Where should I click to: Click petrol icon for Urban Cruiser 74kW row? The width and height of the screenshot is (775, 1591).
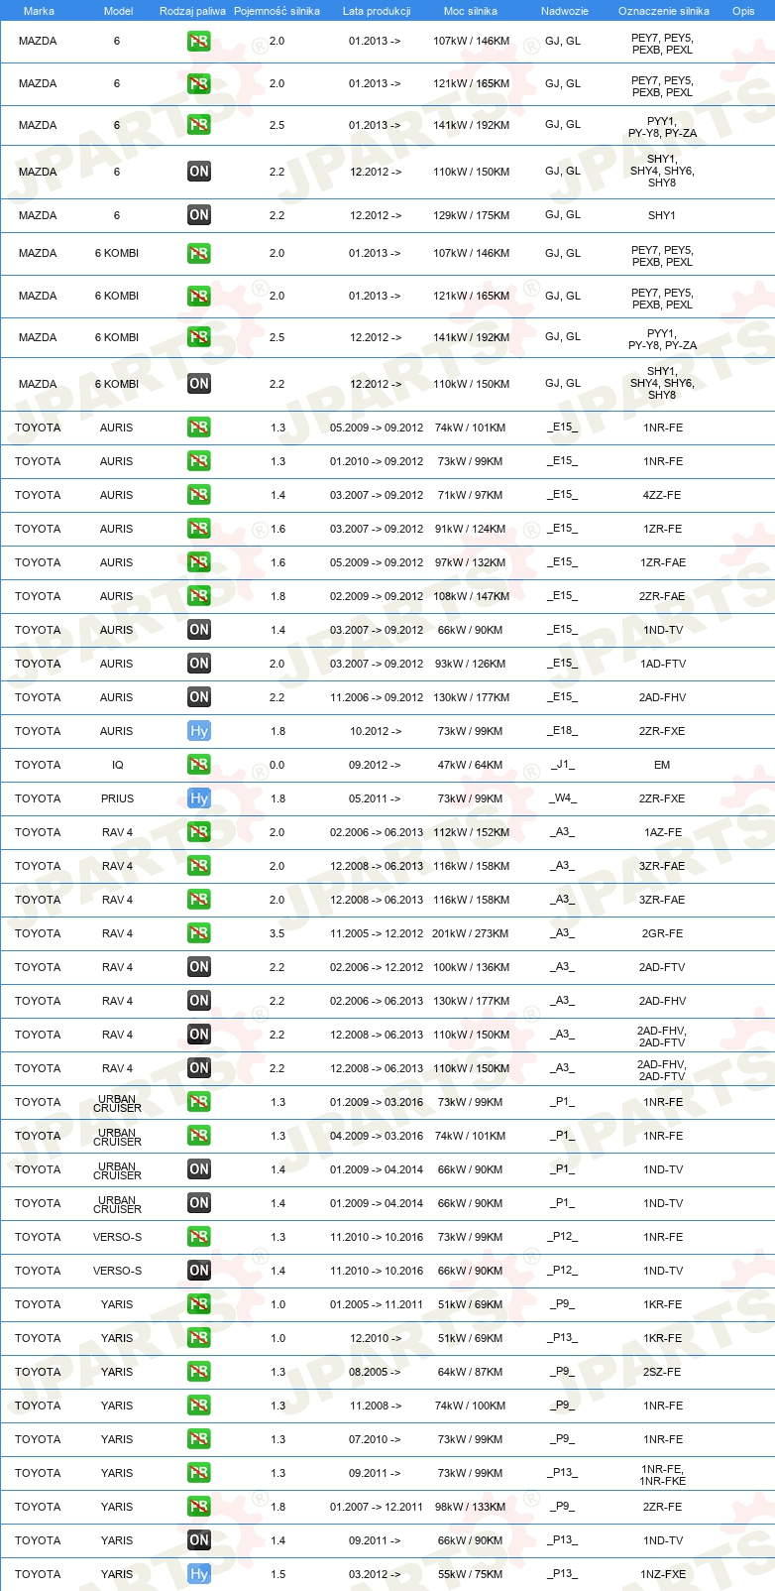click(199, 1136)
